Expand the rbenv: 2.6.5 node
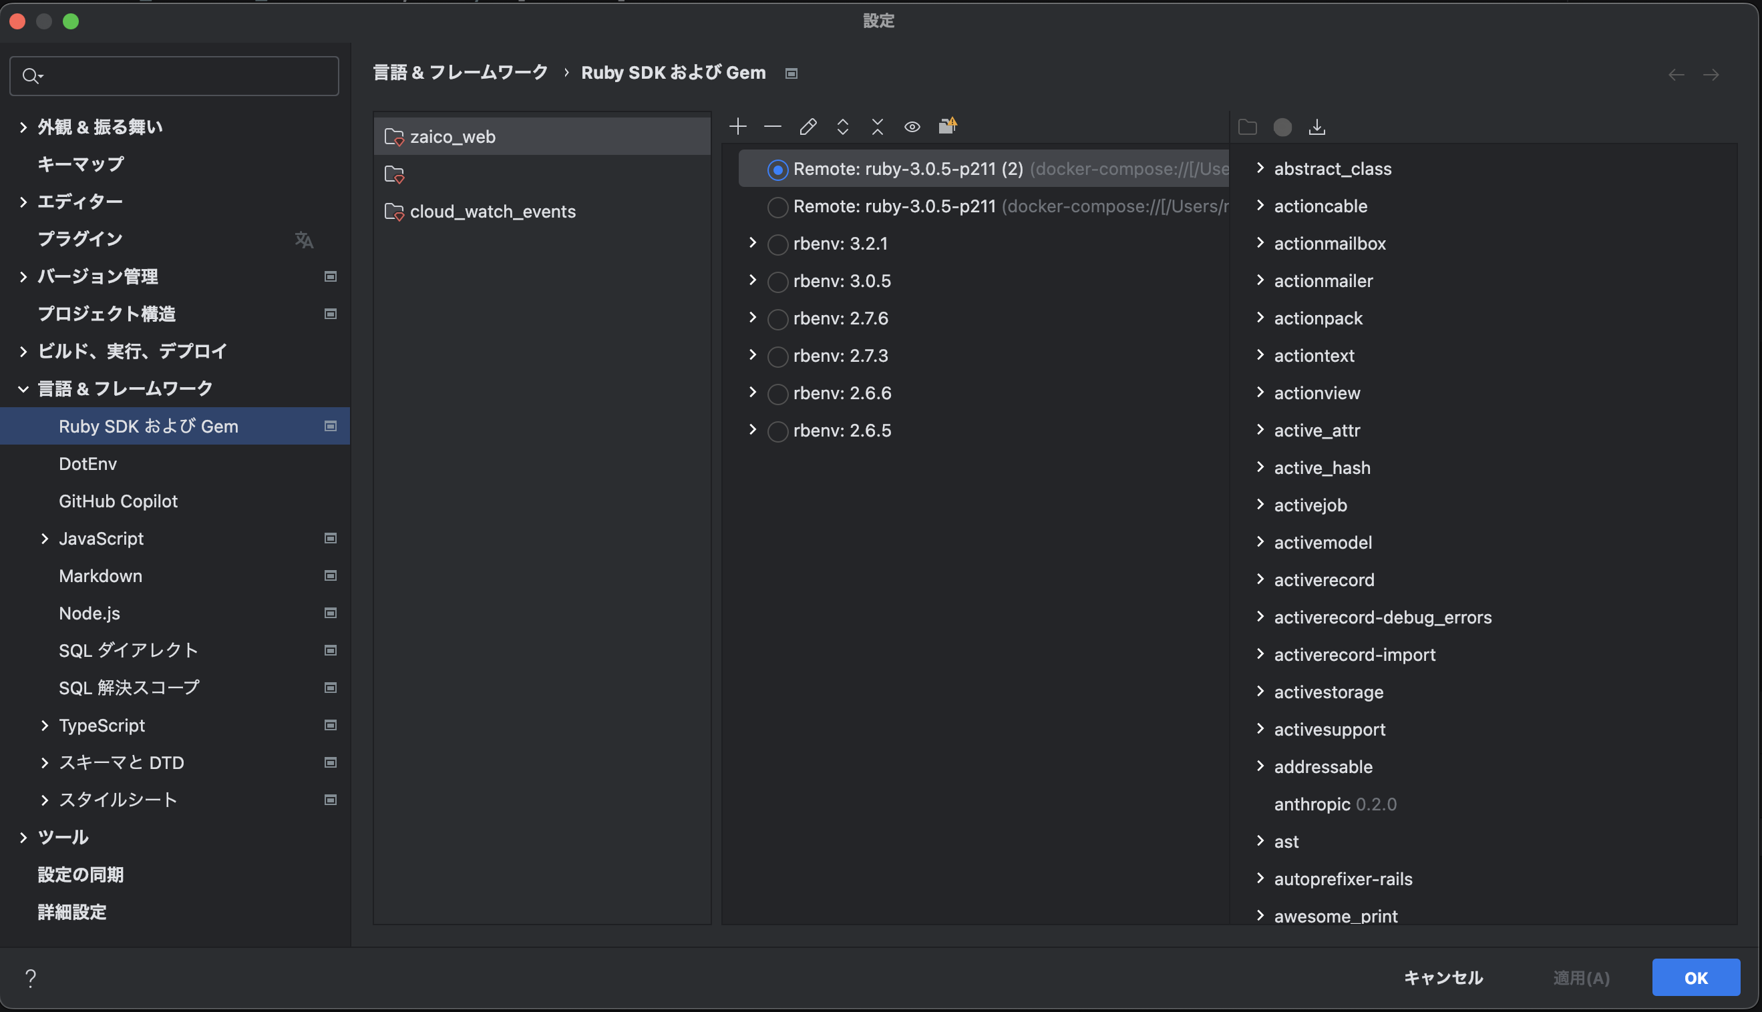 pyautogui.click(x=752, y=429)
